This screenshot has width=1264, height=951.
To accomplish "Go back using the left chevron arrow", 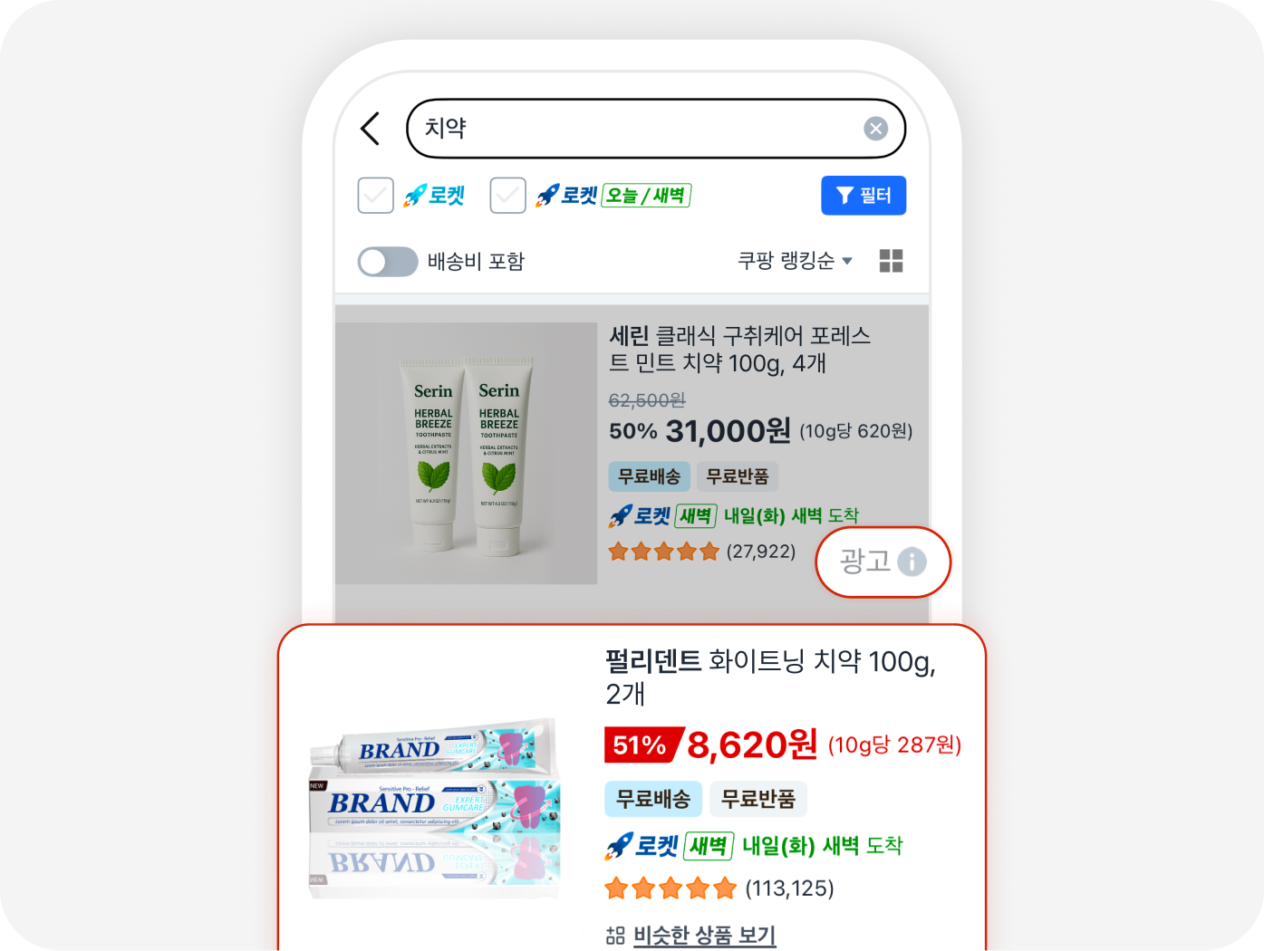I will pos(370,129).
